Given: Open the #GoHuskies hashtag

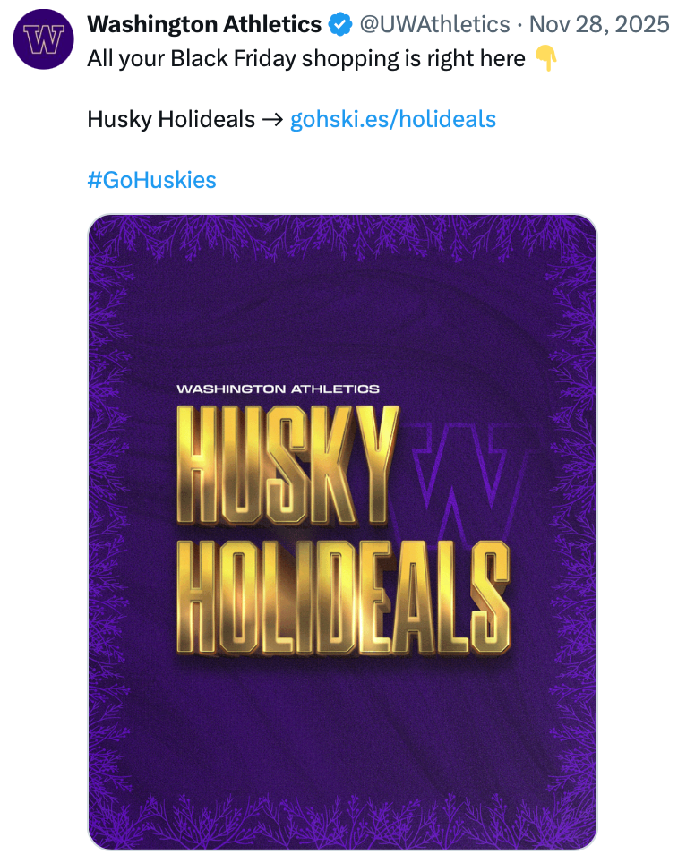Looking at the screenshot, I should click(152, 180).
